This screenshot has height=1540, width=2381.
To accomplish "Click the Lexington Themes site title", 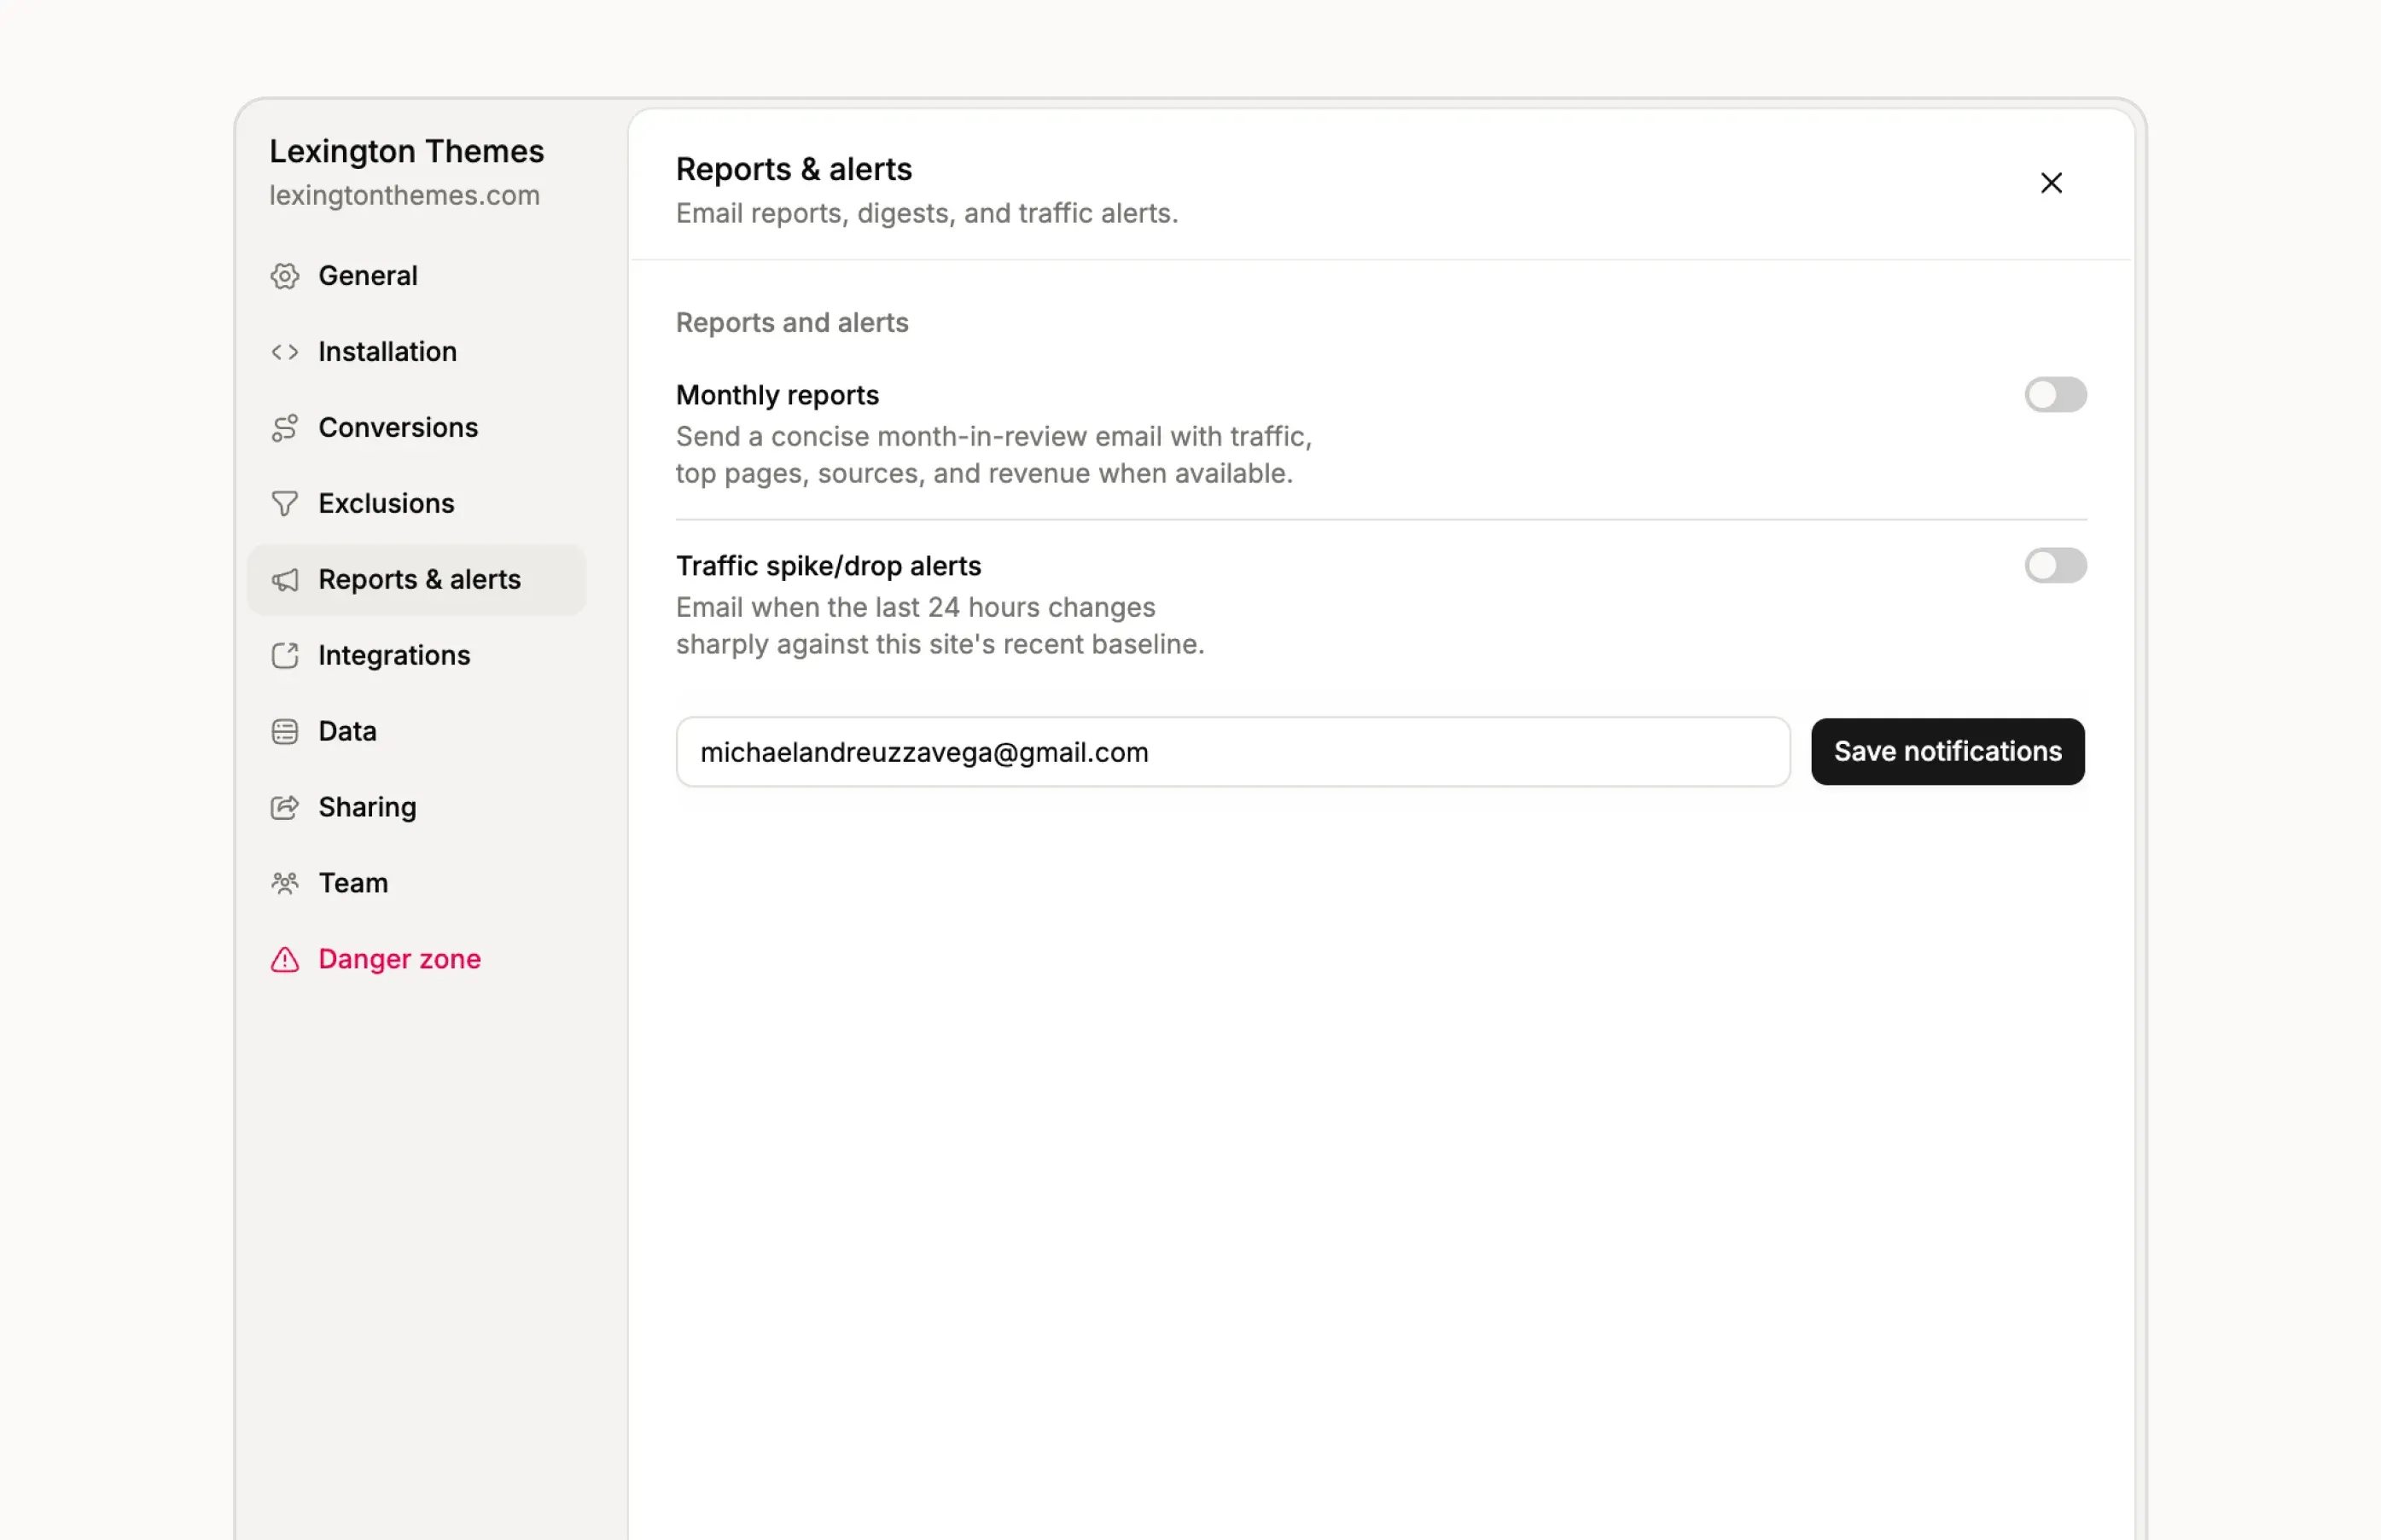I will [x=406, y=152].
